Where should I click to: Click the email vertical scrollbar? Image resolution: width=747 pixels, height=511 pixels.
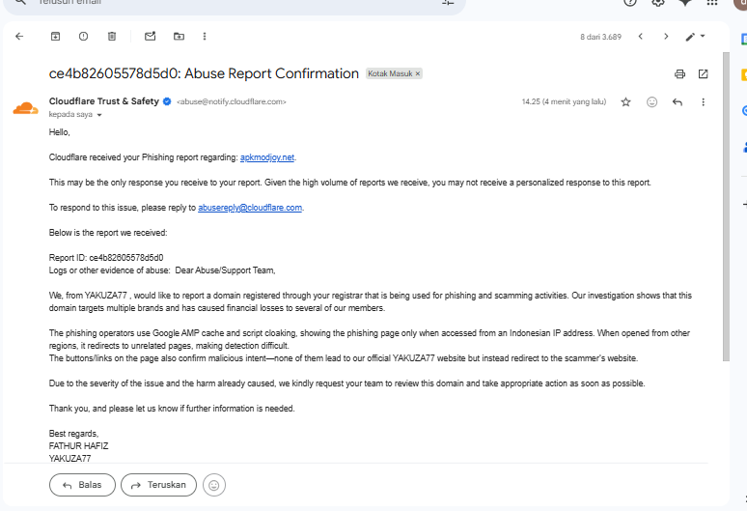pos(726,207)
